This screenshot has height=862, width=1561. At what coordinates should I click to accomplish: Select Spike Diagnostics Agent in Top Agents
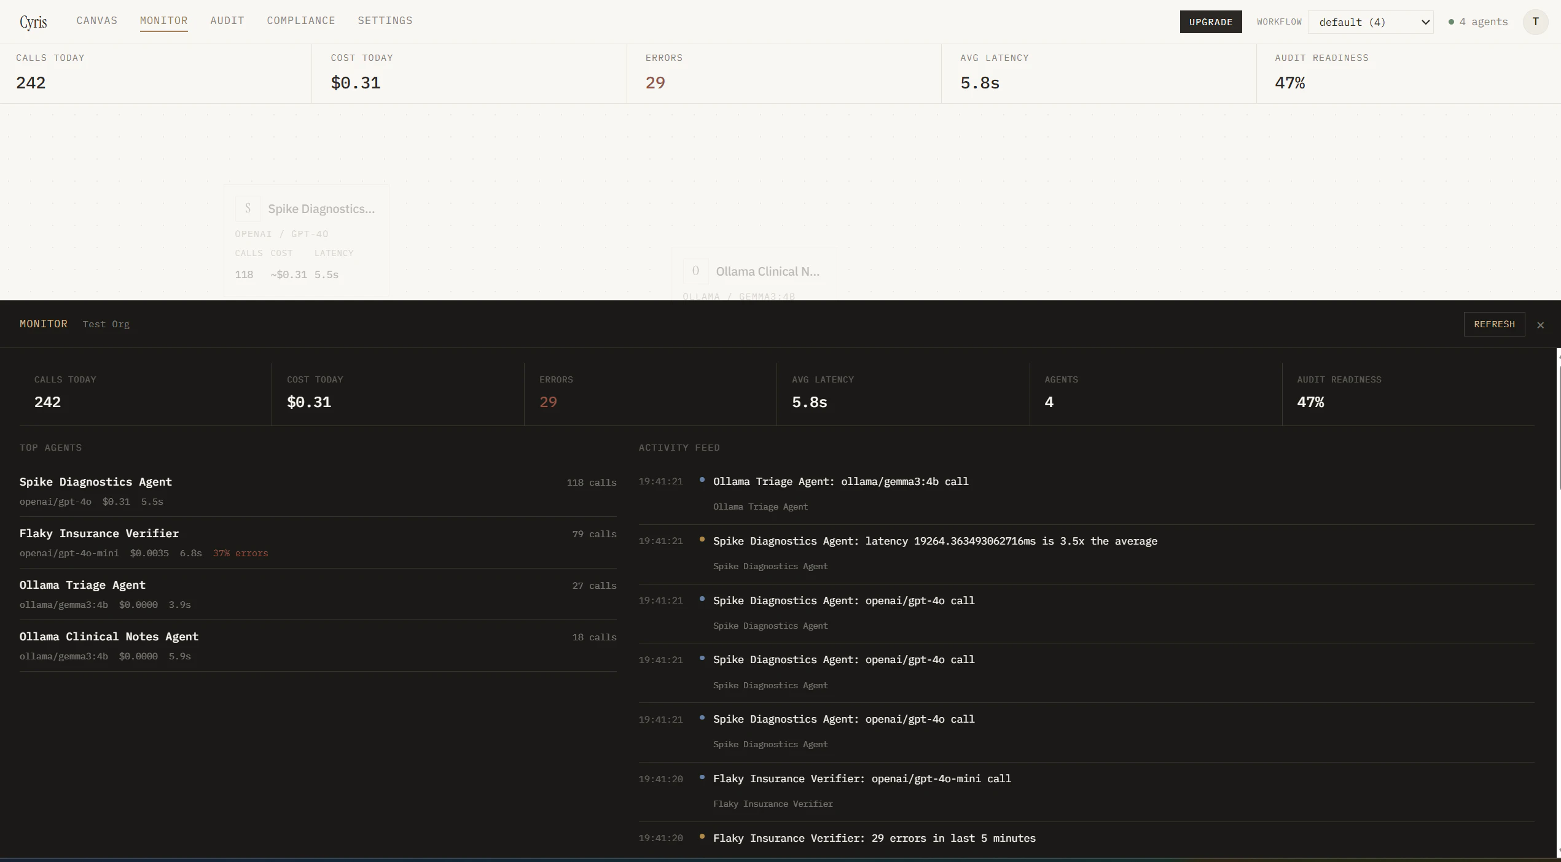click(96, 482)
